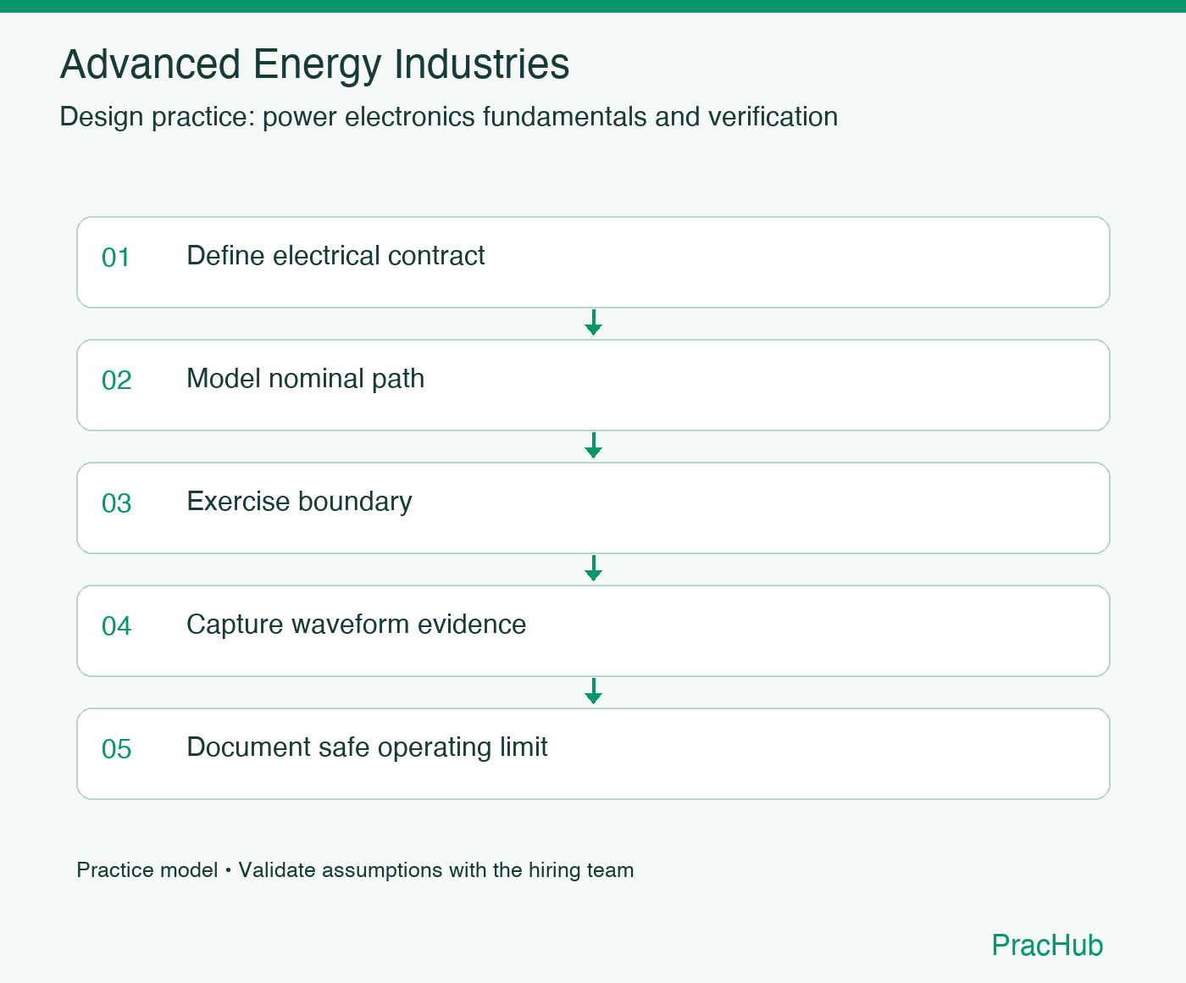Screen dimensions: 1186x983
Task: Click step number 01
Action: pos(116,258)
